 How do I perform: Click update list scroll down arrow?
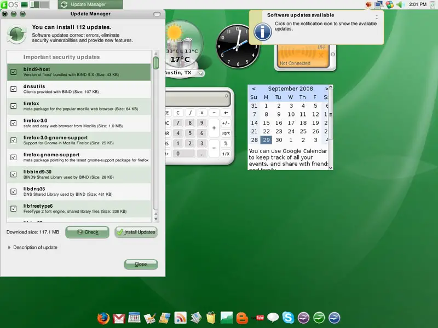point(156,219)
